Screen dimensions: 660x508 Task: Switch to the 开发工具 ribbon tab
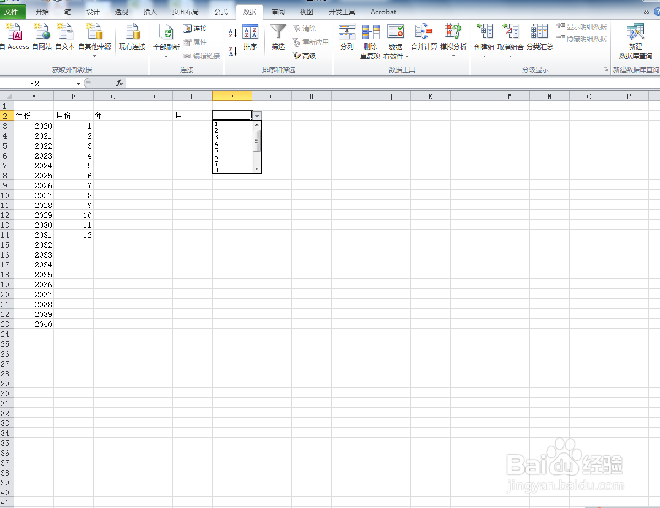342,12
